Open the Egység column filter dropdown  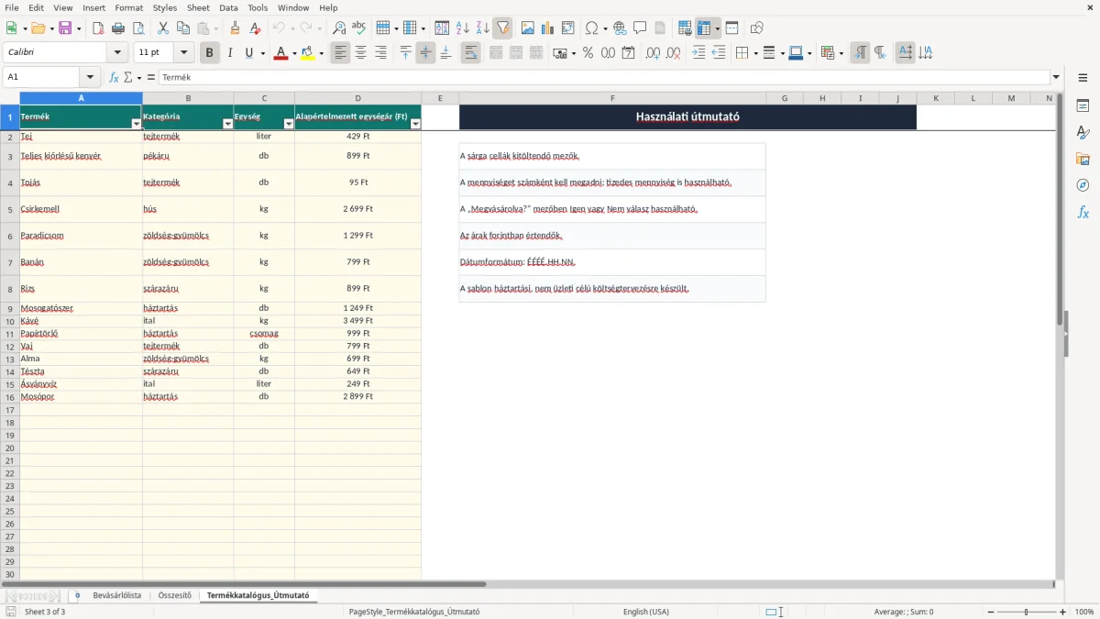289,123
